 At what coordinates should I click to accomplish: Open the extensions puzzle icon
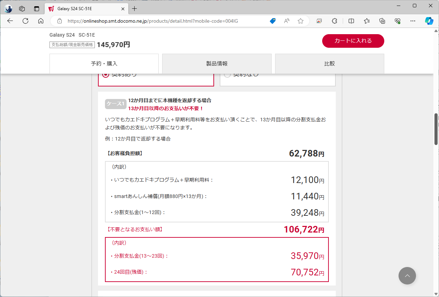click(x=334, y=21)
